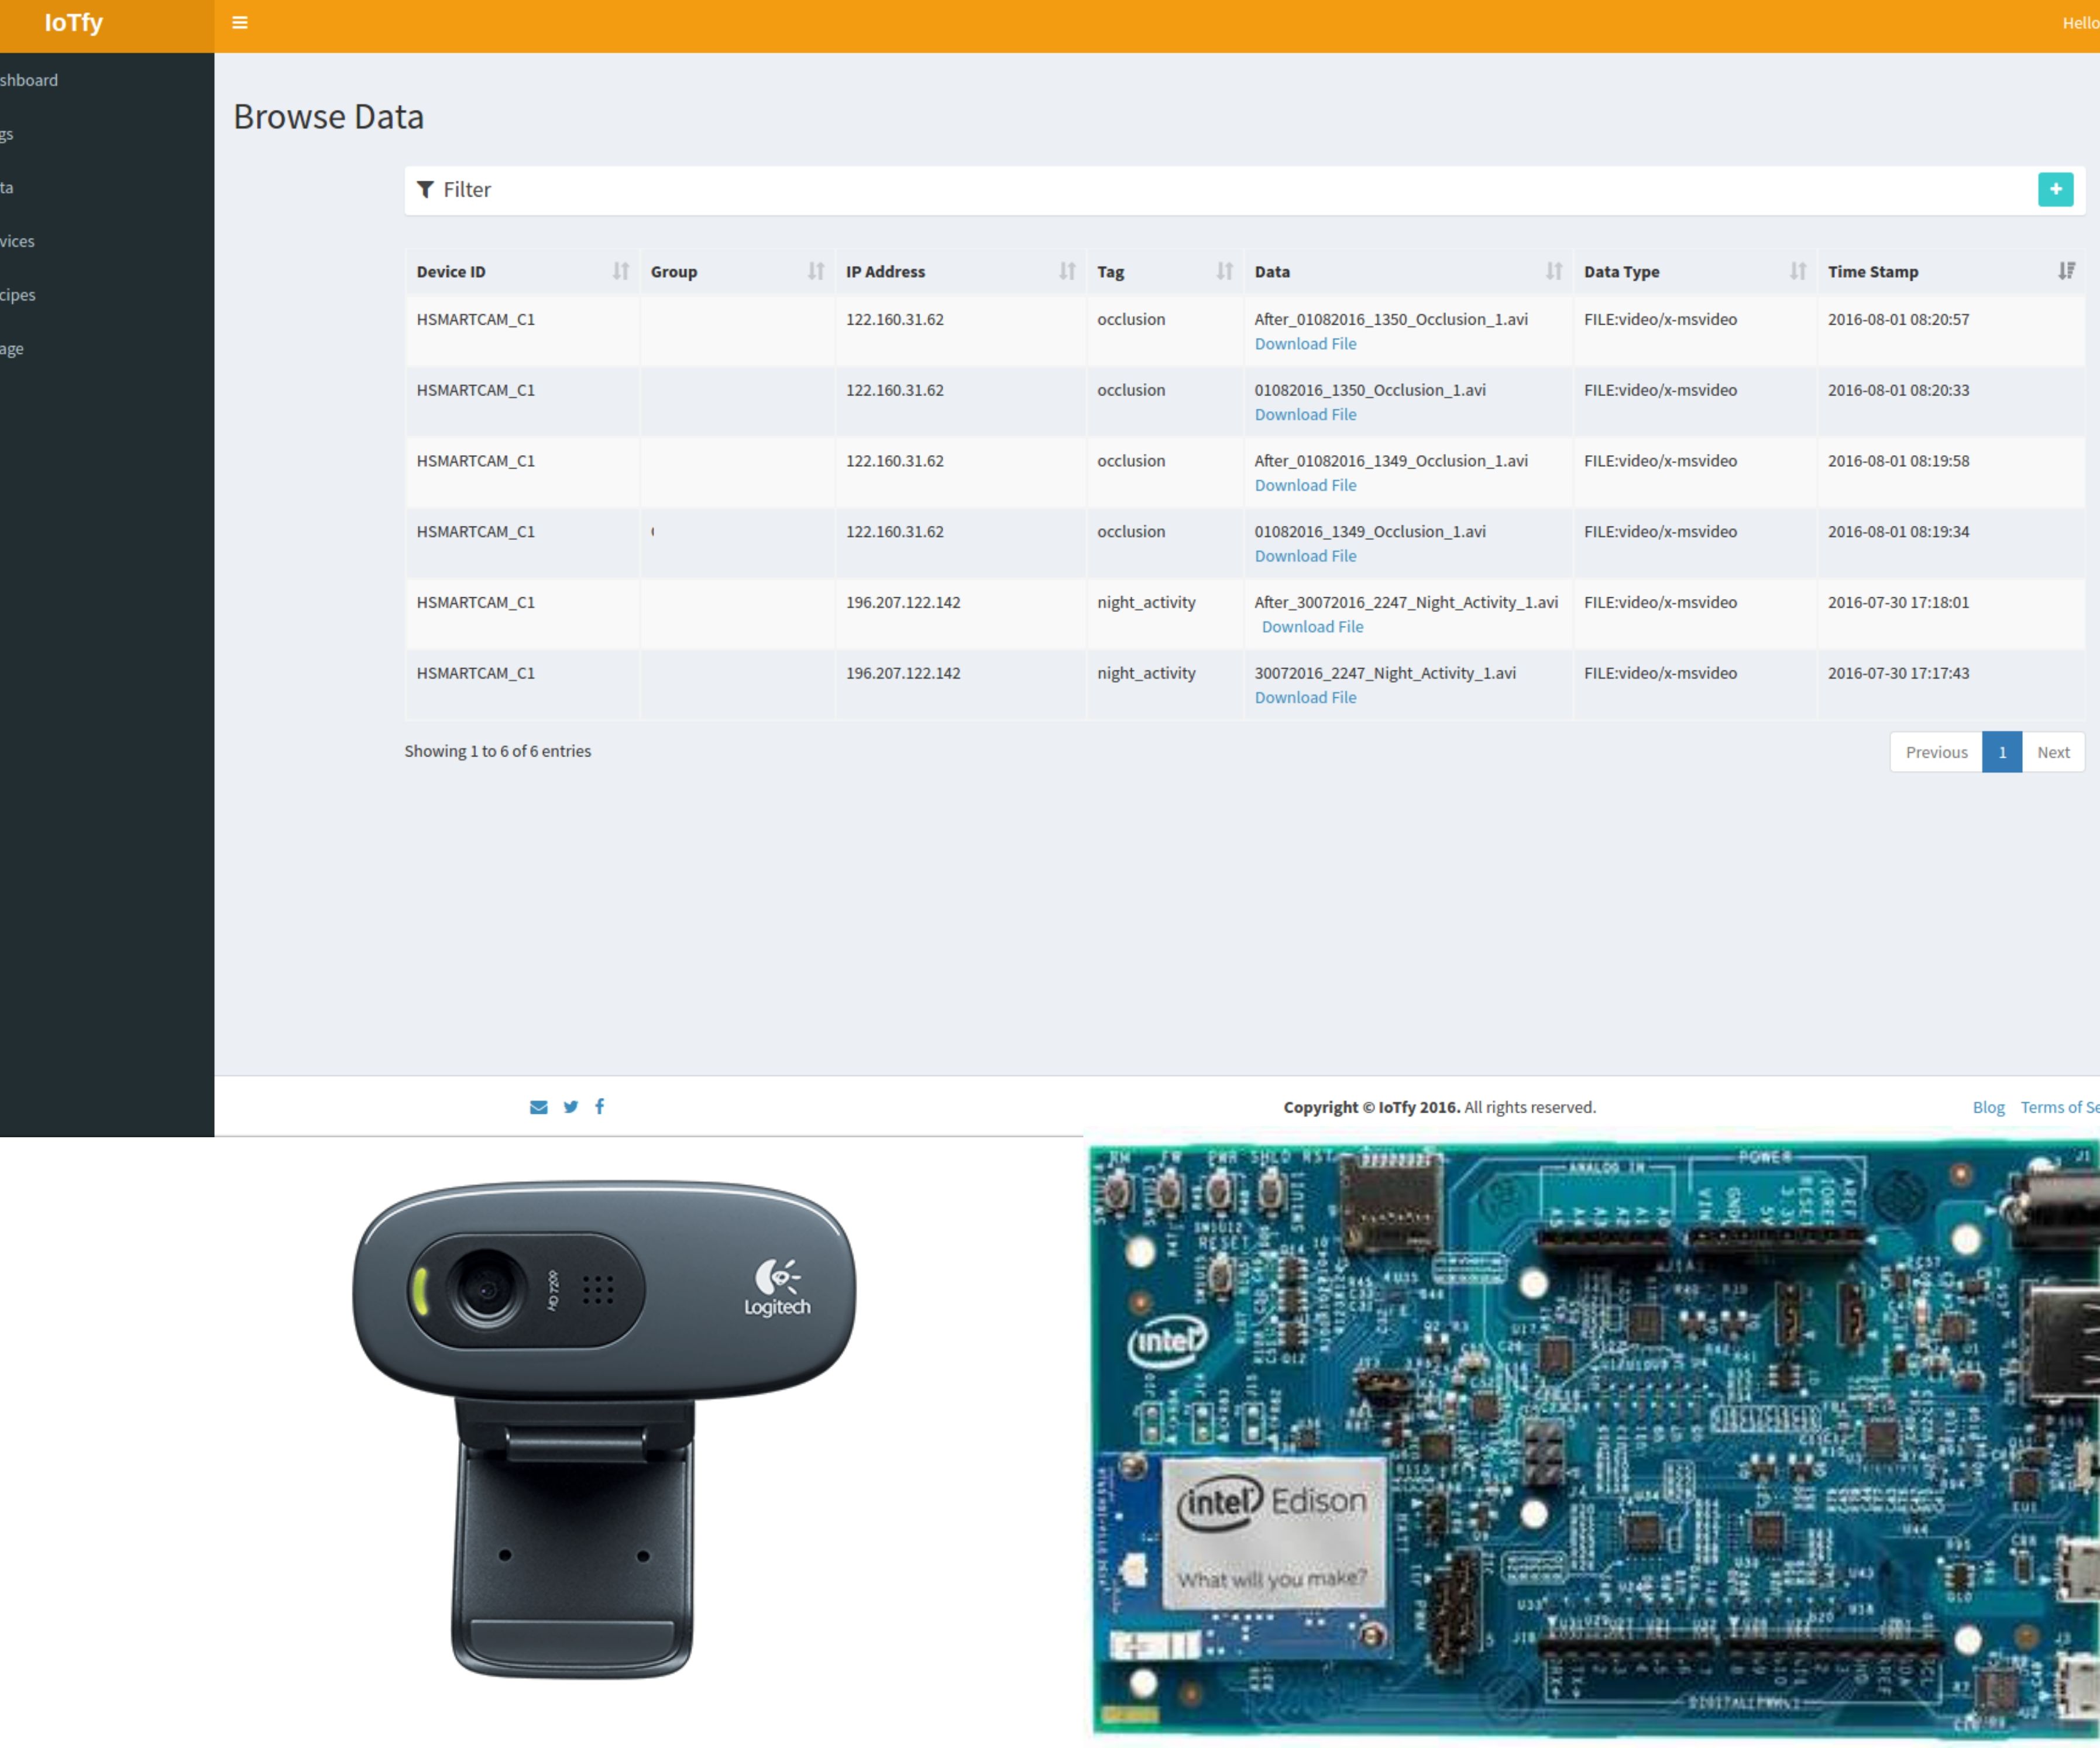Click the Filter funnel icon
2100x1748 pixels.
(426, 189)
